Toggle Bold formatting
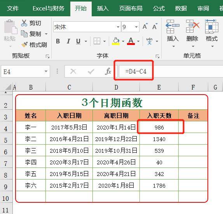 tap(58, 41)
